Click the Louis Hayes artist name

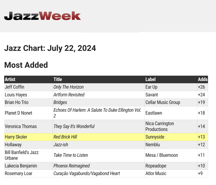click(16, 95)
